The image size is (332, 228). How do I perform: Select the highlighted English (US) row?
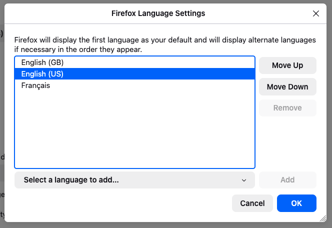click(134, 74)
